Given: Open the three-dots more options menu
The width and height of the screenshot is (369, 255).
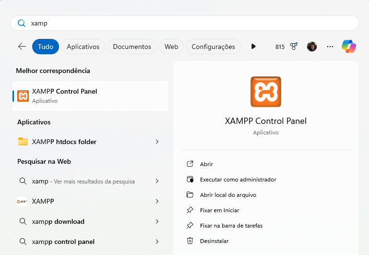Looking at the screenshot, I should pyautogui.click(x=330, y=47).
